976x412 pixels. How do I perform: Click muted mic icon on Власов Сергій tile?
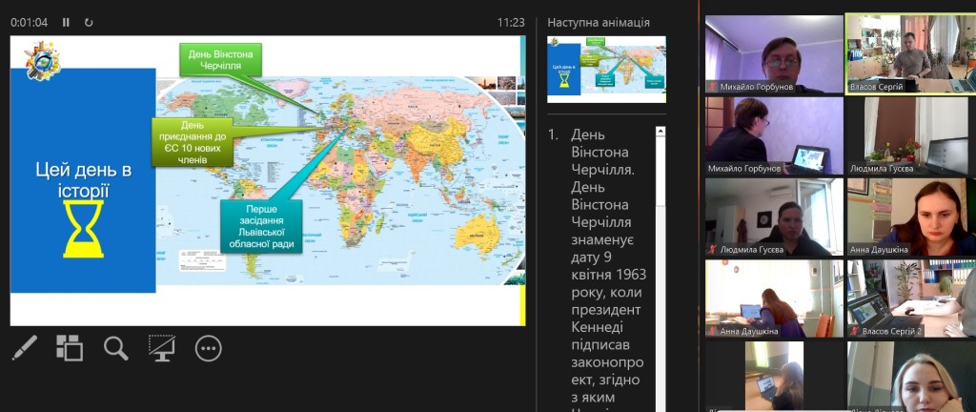(853, 87)
